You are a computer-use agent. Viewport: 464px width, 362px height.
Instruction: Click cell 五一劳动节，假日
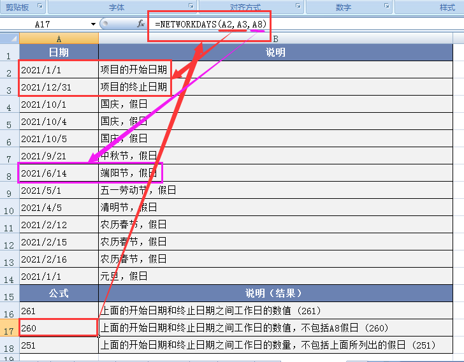(275, 190)
